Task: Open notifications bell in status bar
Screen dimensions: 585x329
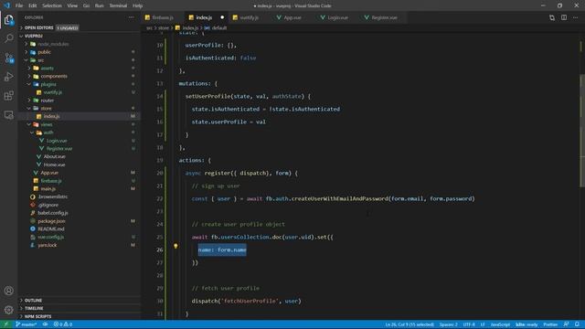Action: 577,324
